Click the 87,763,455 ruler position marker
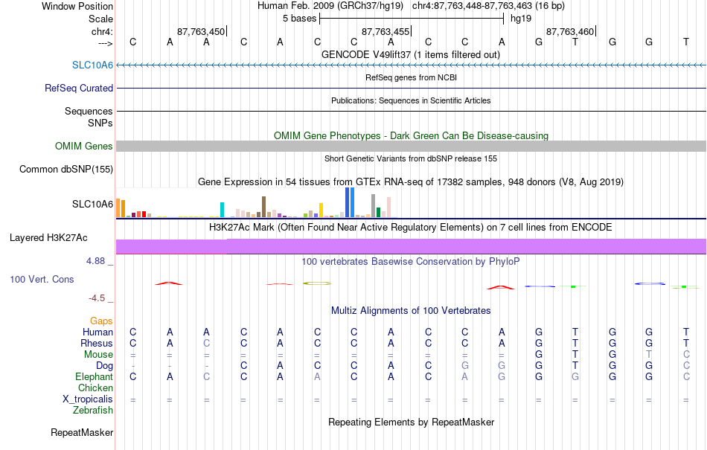The width and height of the screenshot is (707, 450). (x=386, y=31)
